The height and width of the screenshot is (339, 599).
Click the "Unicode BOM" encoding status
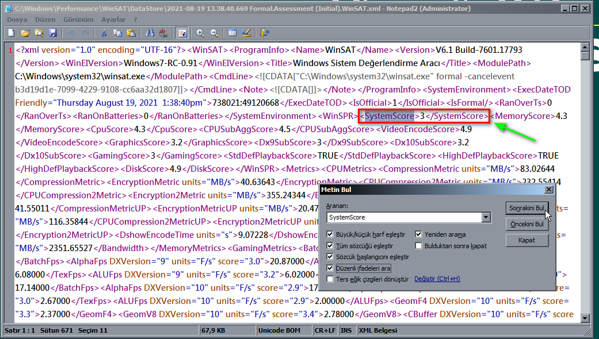(279, 330)
